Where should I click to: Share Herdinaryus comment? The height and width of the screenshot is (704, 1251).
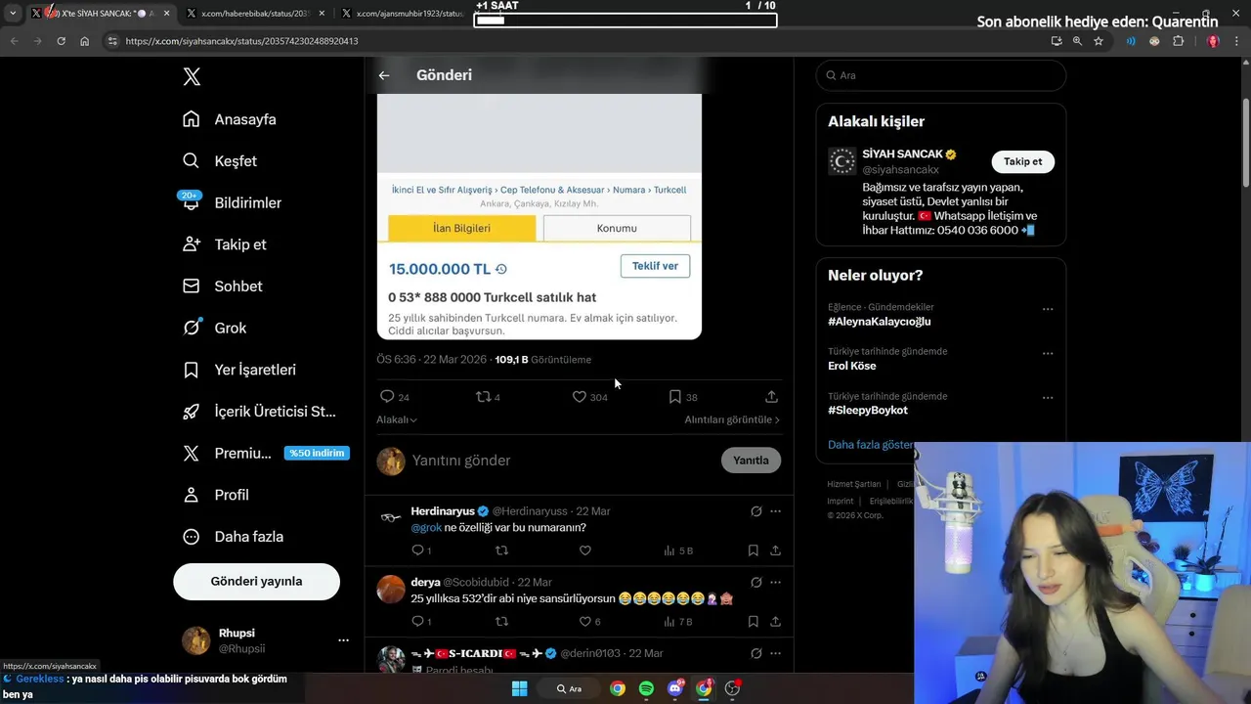[x=775, y=550]
